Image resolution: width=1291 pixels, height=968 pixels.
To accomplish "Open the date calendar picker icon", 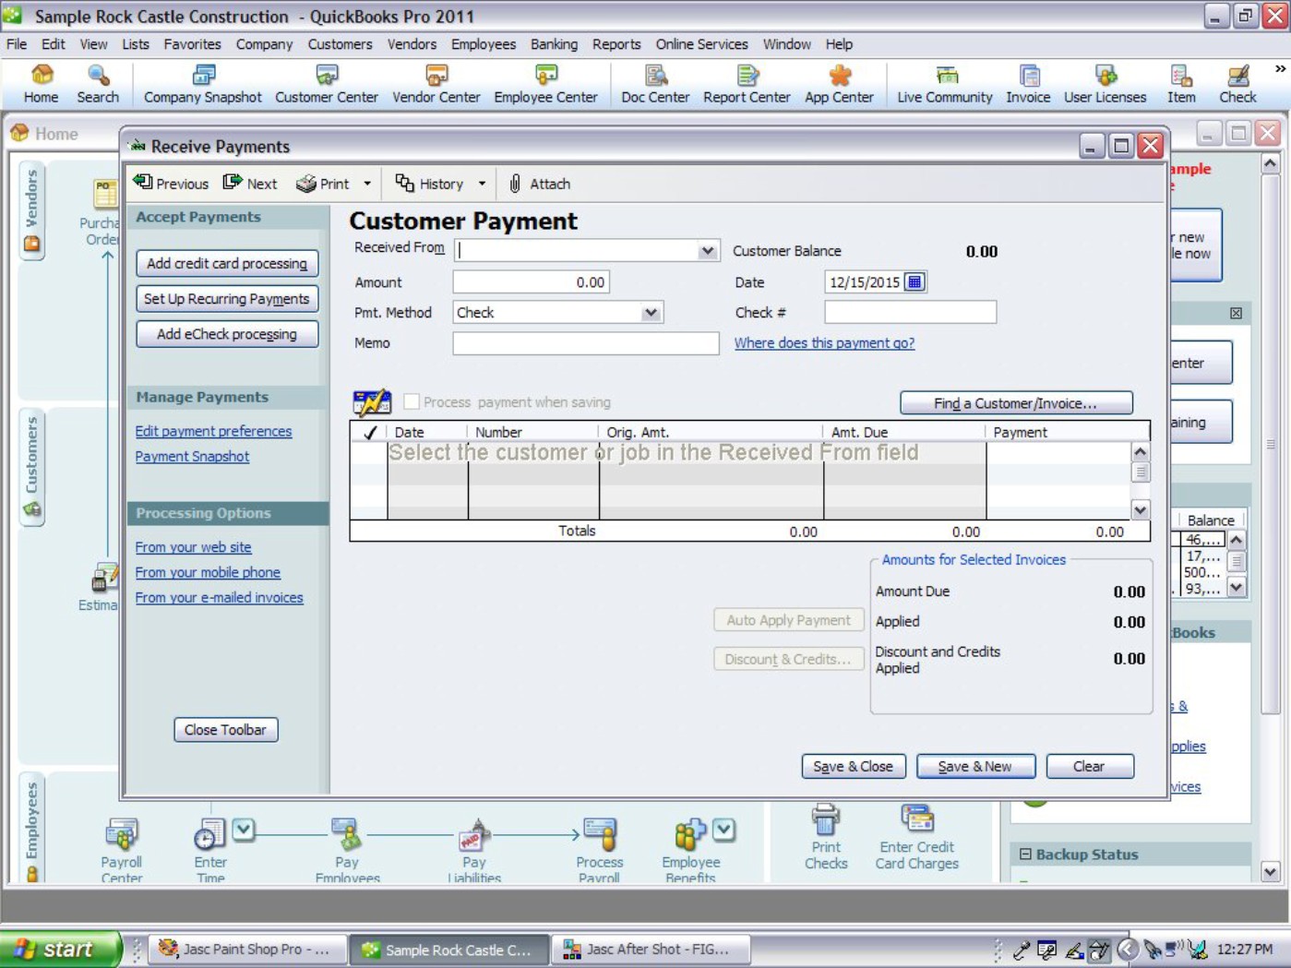I will click(914, 282).
